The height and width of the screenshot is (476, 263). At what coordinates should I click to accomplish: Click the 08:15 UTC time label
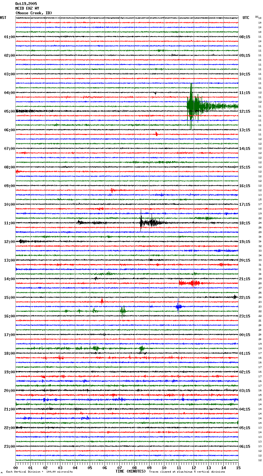tap(245, 37)
